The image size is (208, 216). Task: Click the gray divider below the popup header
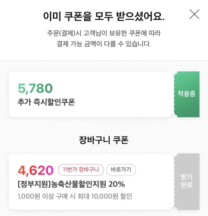[x=104, y=60]
